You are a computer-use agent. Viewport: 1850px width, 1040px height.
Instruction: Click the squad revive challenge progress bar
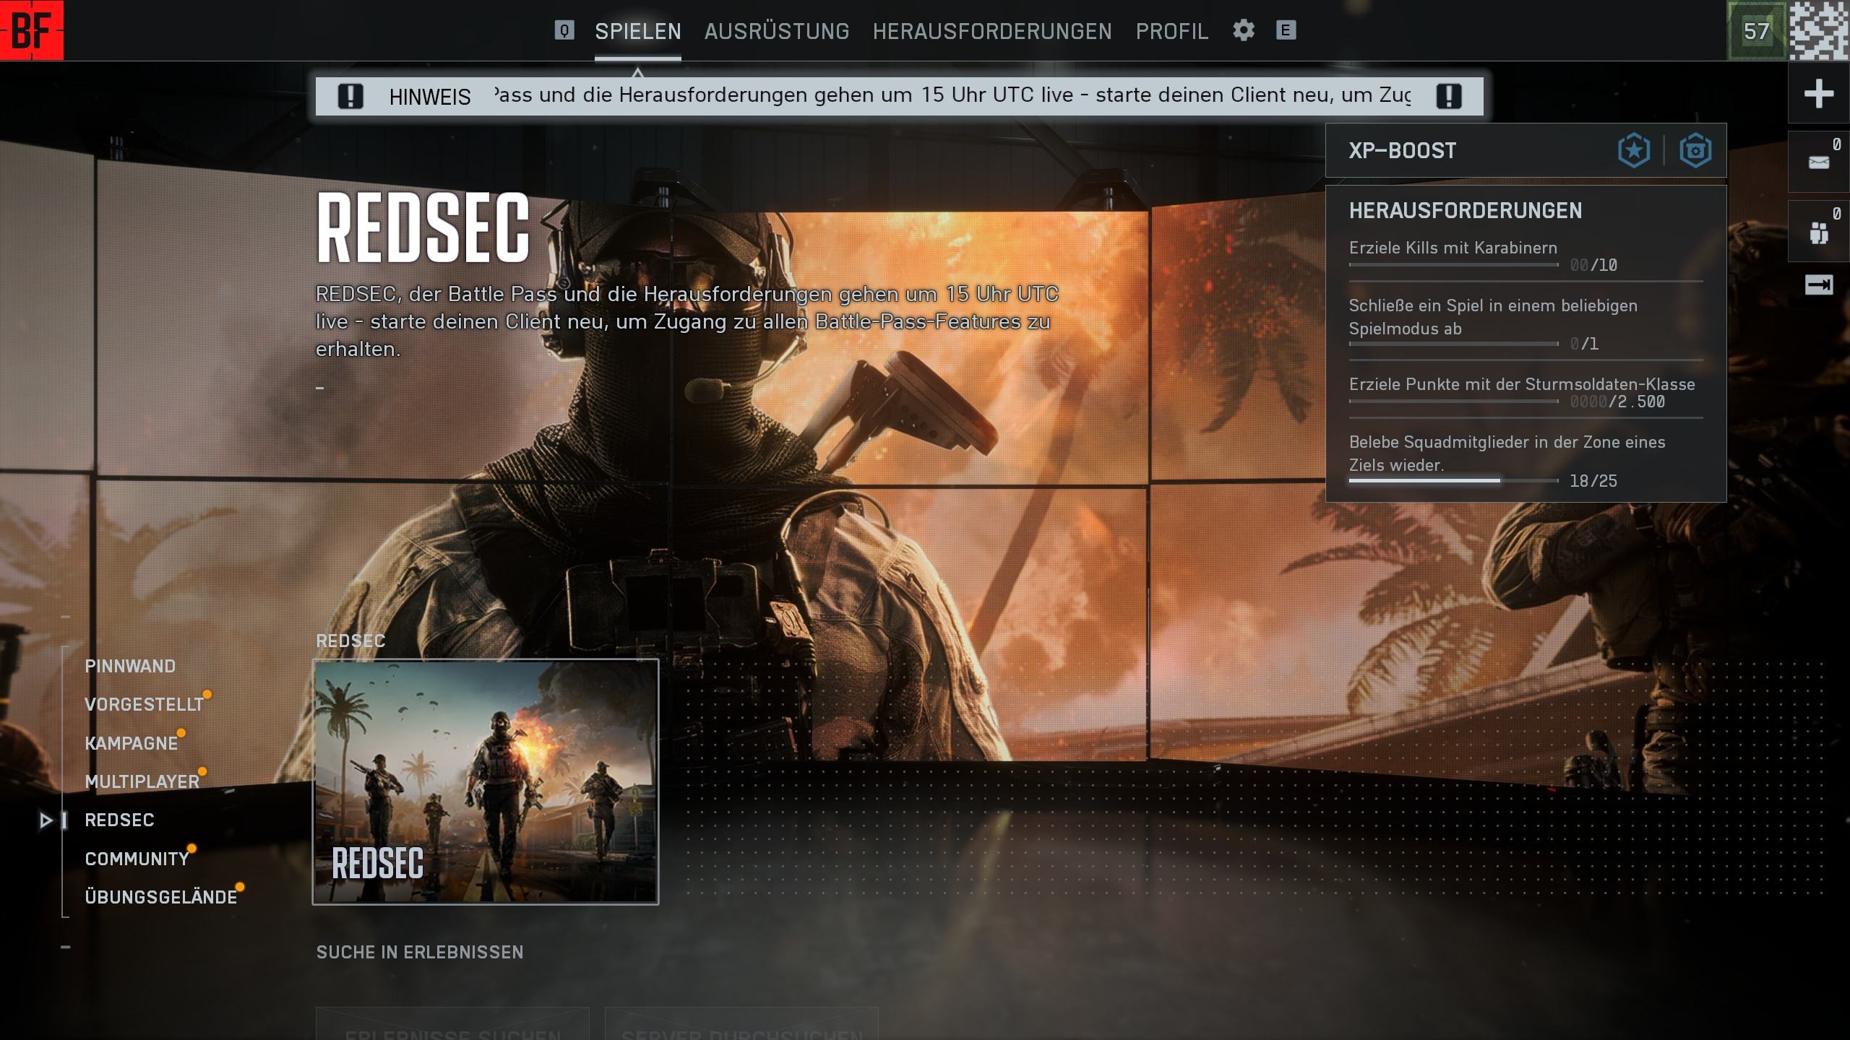pyautogui.click(x=1453, y=480)
